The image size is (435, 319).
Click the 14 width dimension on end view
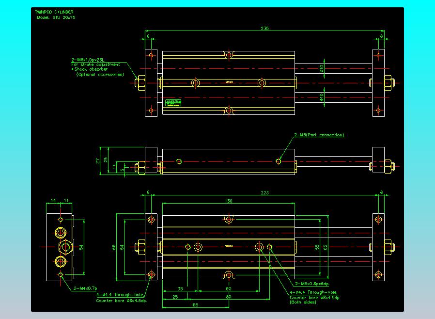[x=53, y=200]
